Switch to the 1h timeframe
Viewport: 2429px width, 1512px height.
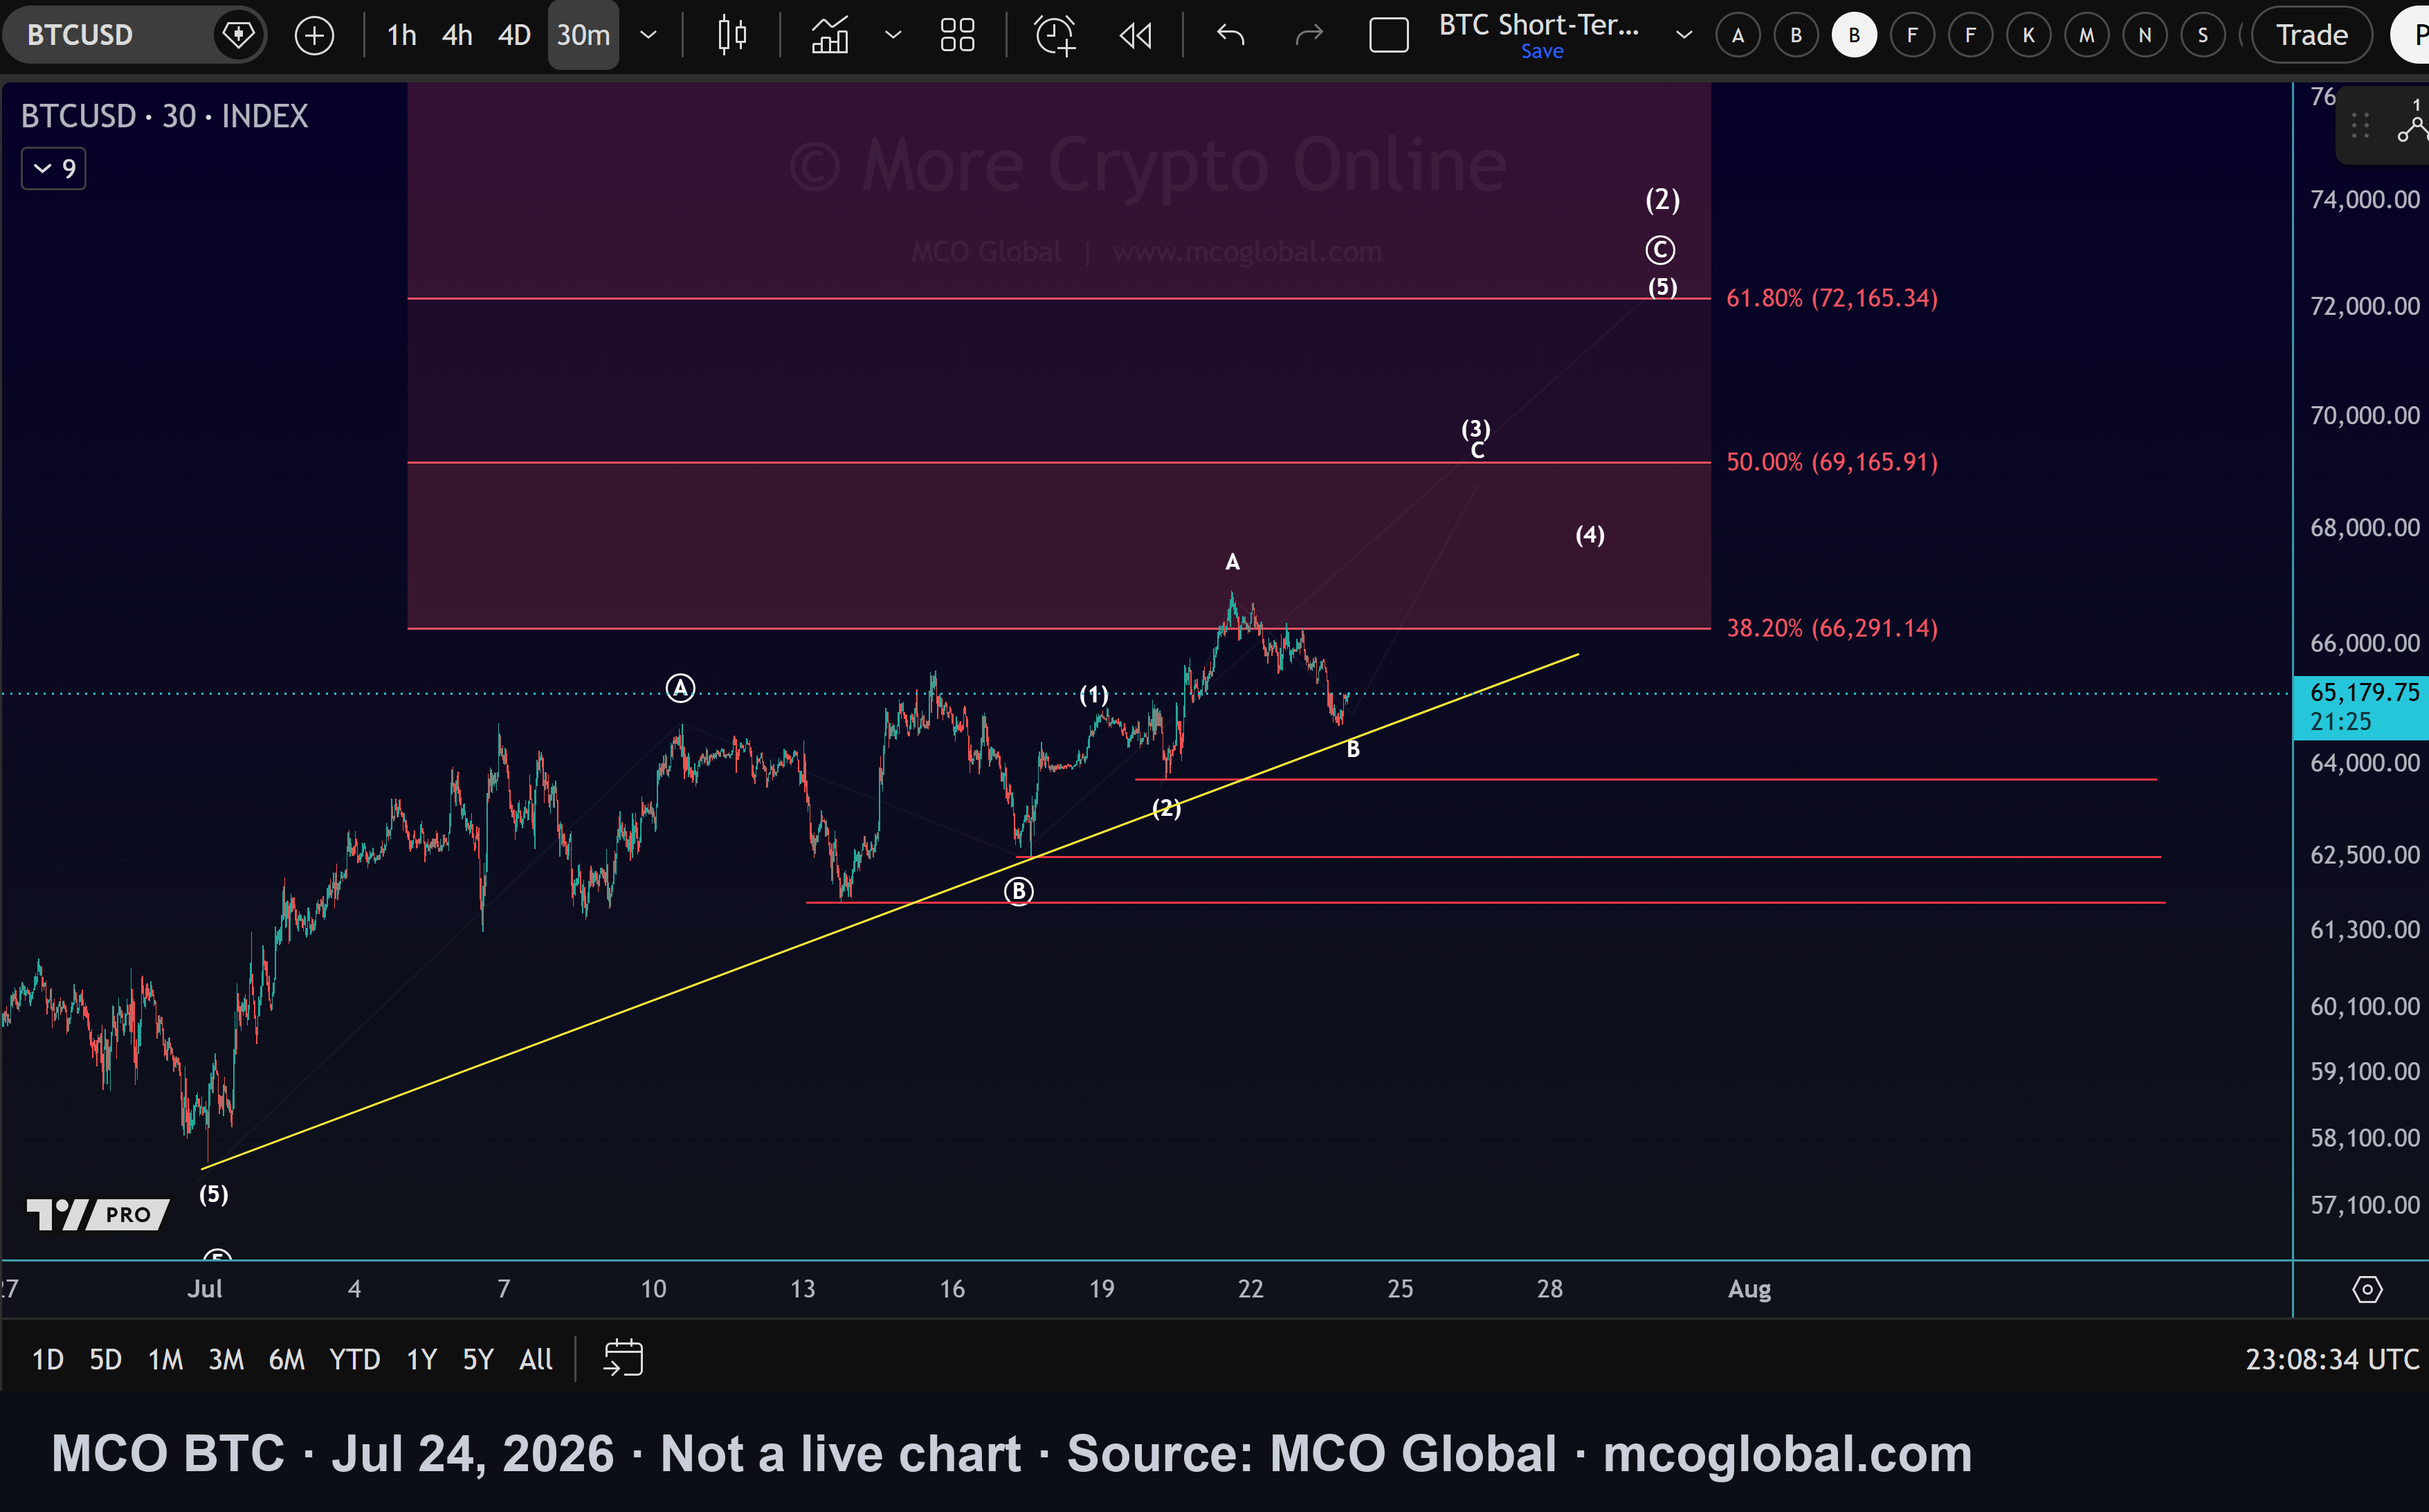(402, 36)
